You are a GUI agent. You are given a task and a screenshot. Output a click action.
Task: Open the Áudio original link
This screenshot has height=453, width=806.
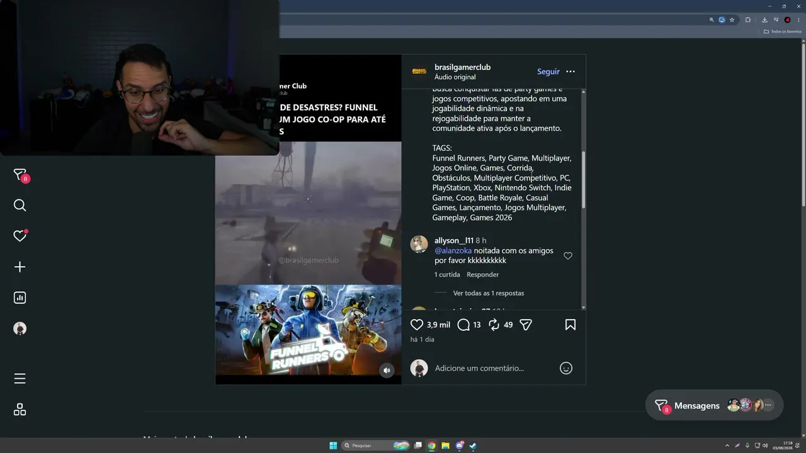coord(455,77)
